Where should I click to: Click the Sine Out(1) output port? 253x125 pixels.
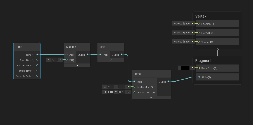(x=122, y=55)
